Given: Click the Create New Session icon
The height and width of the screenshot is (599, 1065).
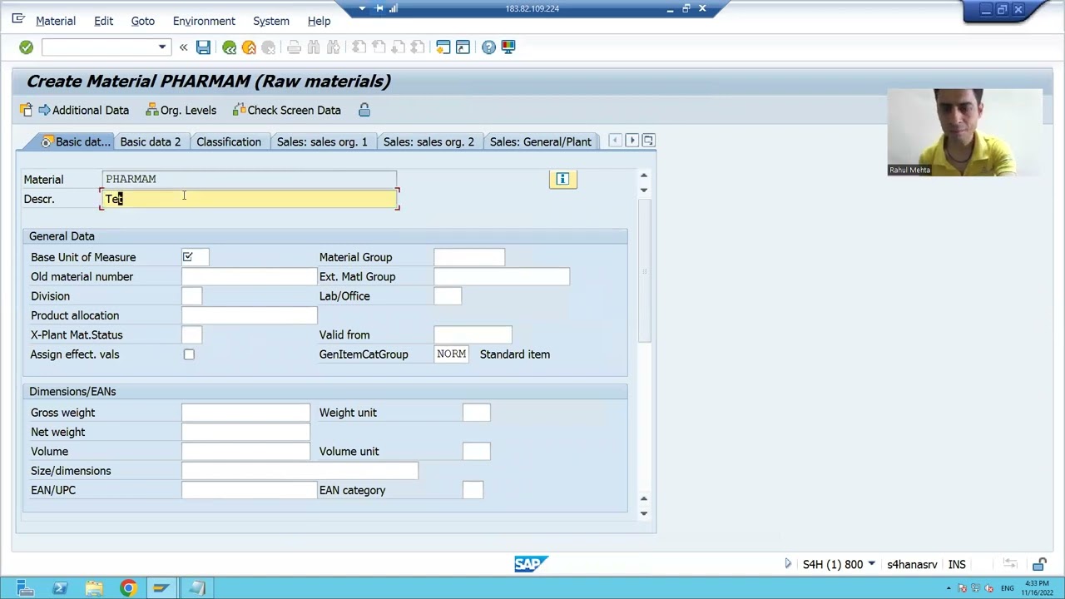Looking at the screenshot, I should tap(443, 47).
